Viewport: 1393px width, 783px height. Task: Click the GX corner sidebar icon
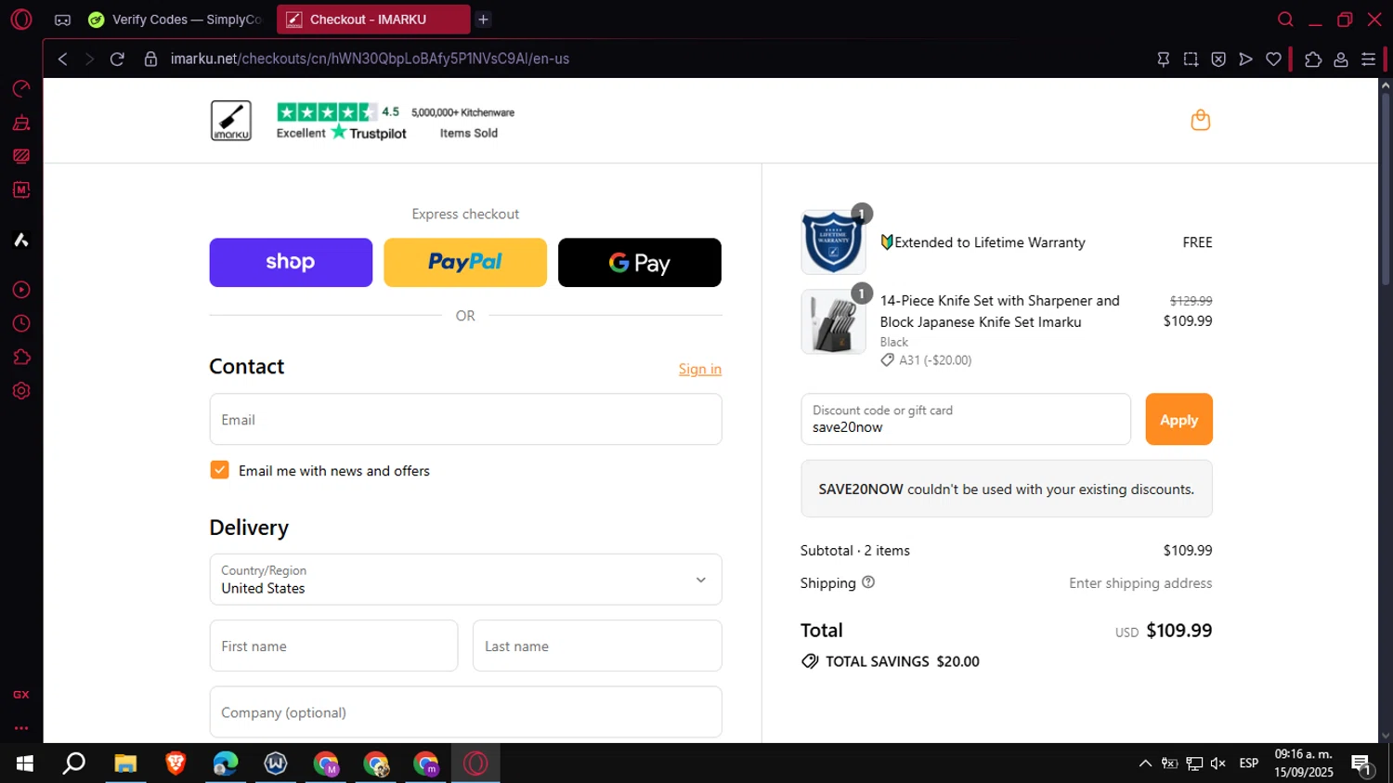pyautogui.click(x=21, y=695)
